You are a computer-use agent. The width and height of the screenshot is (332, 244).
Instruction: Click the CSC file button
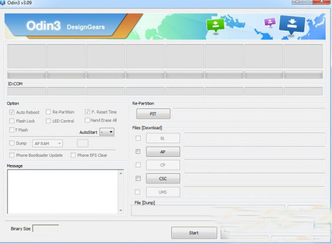163,179
